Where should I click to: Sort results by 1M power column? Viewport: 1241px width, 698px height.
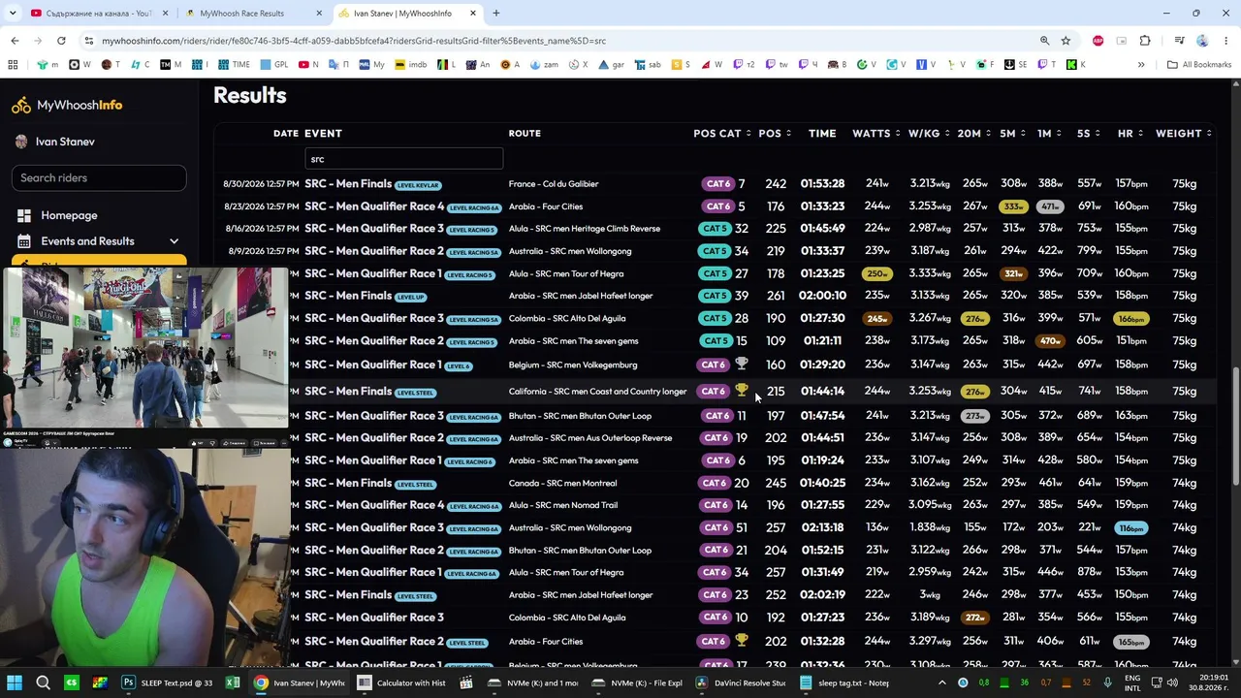coord(1049,133)
